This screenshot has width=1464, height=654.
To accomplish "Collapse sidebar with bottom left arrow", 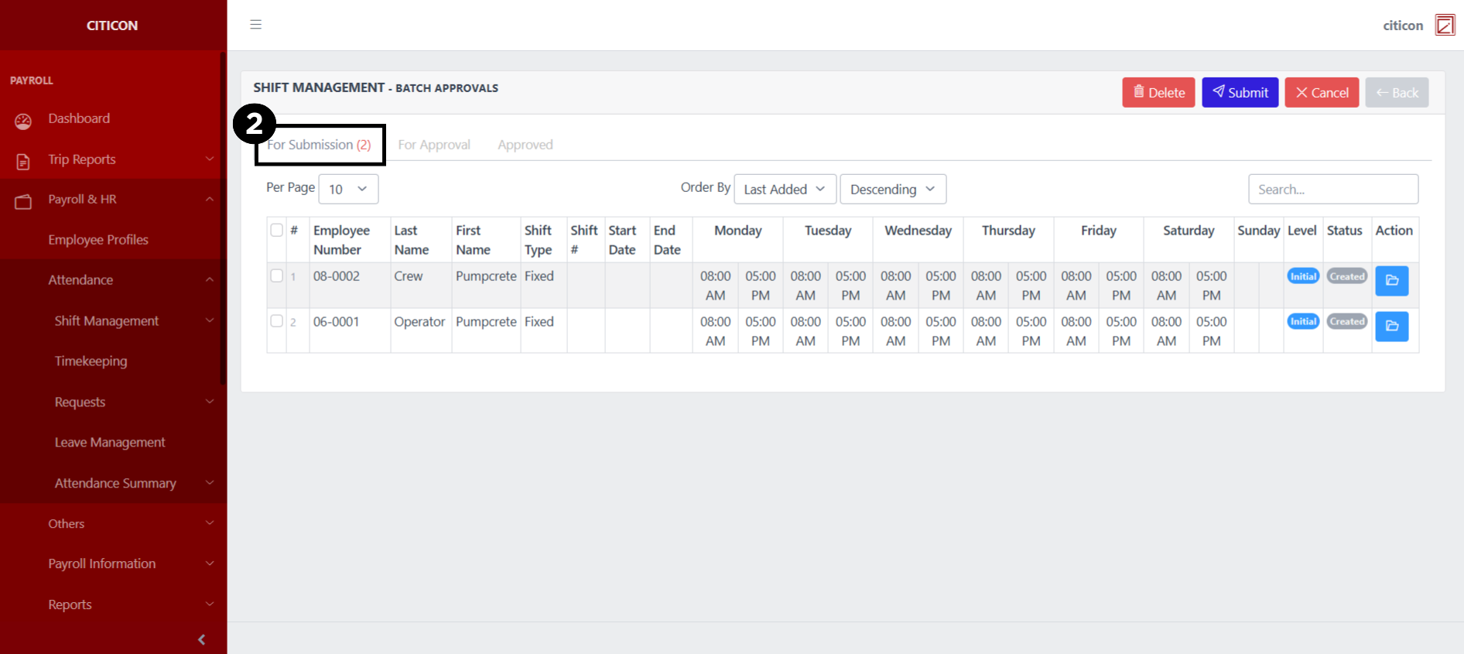I will pyautogui.click(x=202, y=639).
